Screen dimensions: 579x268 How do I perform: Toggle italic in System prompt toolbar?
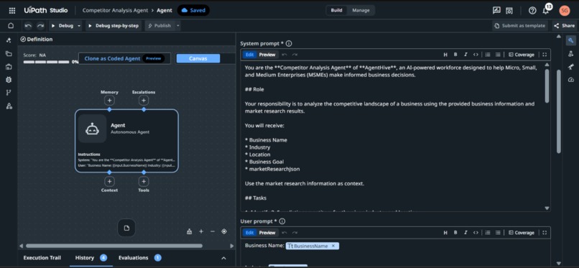tap(465, 55)
